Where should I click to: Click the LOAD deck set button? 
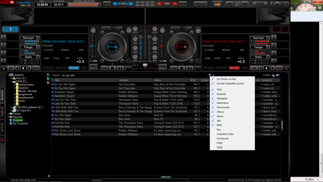229,4
